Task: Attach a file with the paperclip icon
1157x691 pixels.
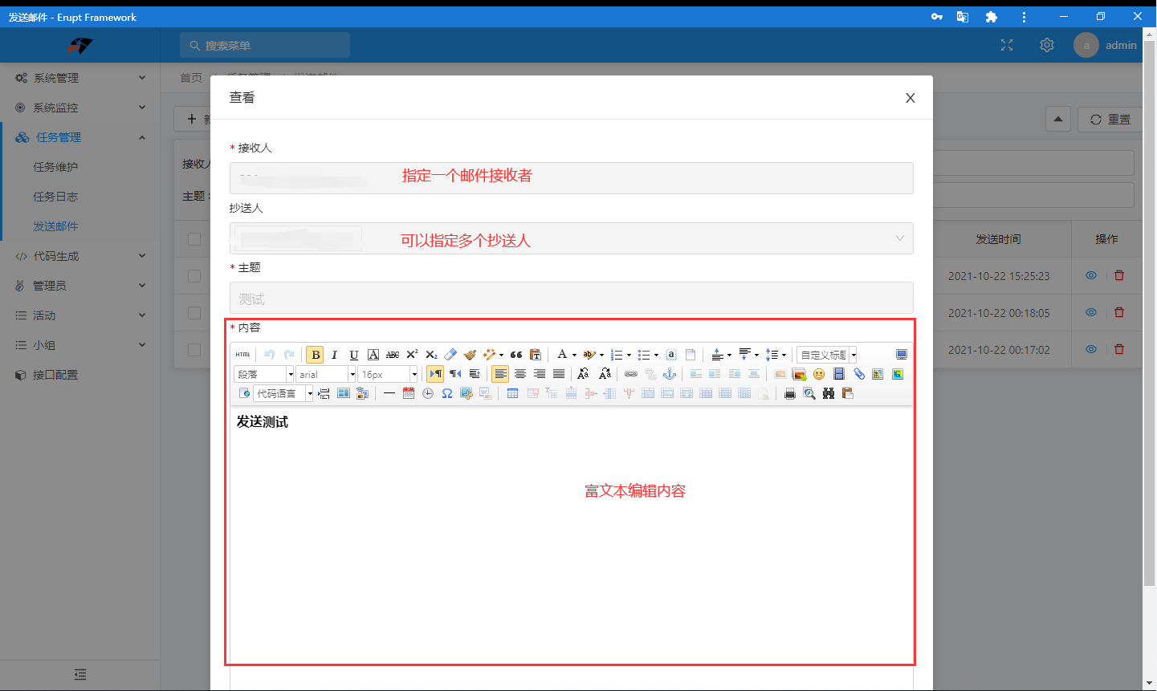Action: click(x=858, y=374)
